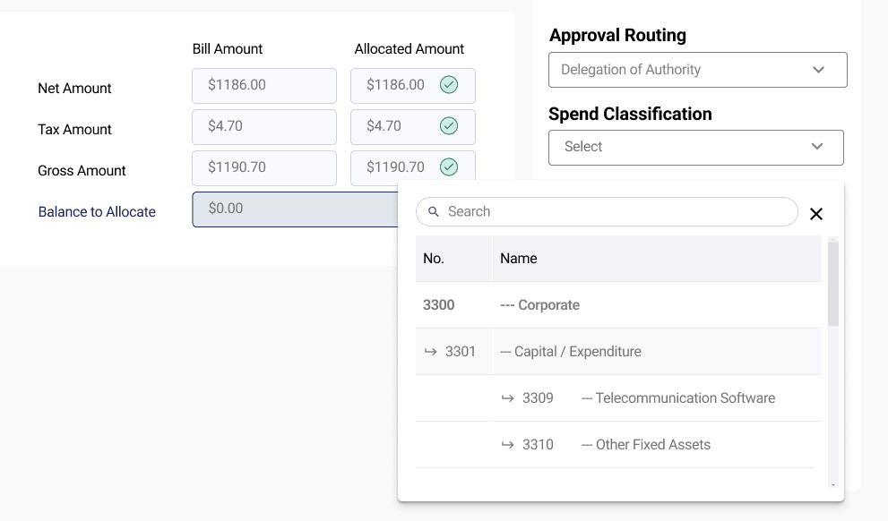888x521 pixels.
Task: Choose 3310 Other Fixed Assets
Action: [x=647, y=444]
